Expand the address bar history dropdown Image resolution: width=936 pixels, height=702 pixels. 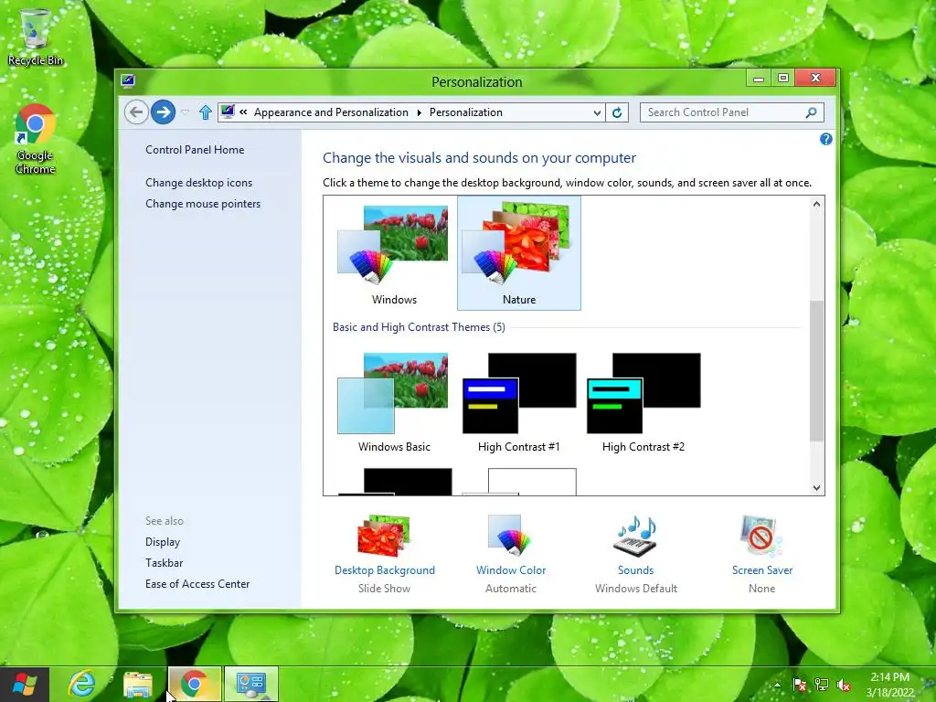597,112
